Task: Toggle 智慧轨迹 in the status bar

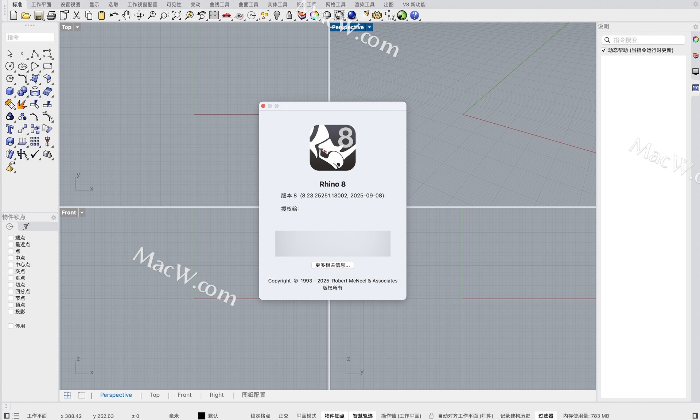Action: click(363, 416)
